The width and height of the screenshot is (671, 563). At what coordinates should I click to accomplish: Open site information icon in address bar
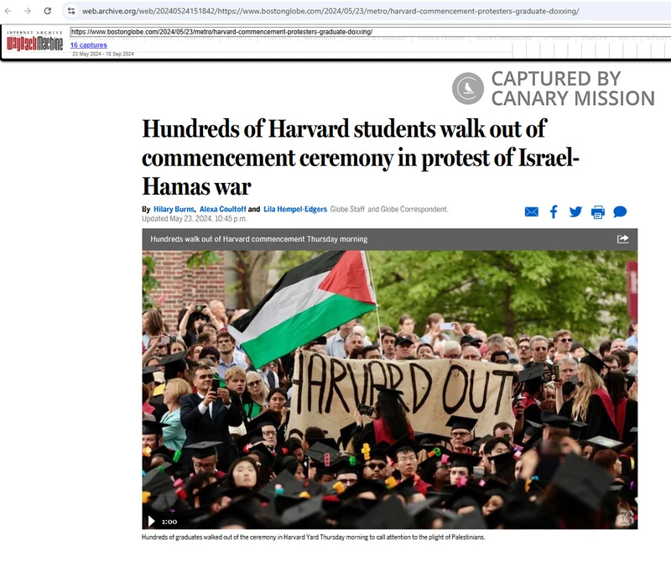coord(71,11)
